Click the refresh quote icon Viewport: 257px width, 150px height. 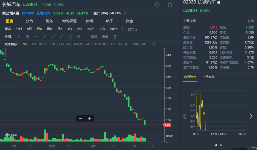(157, 4)
